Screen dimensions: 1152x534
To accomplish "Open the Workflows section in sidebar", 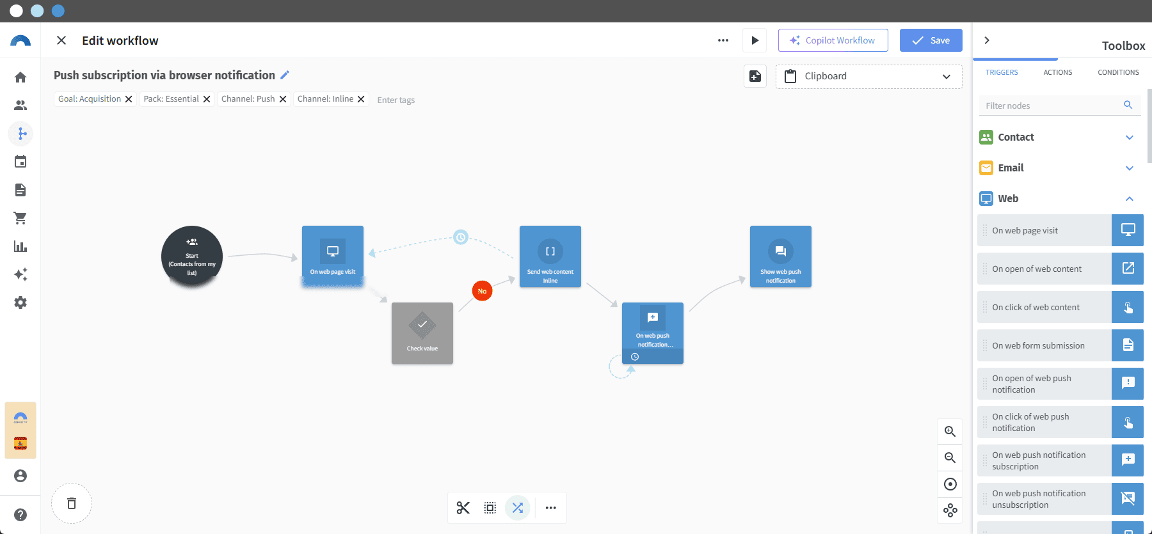I will (x=20, y=134).
